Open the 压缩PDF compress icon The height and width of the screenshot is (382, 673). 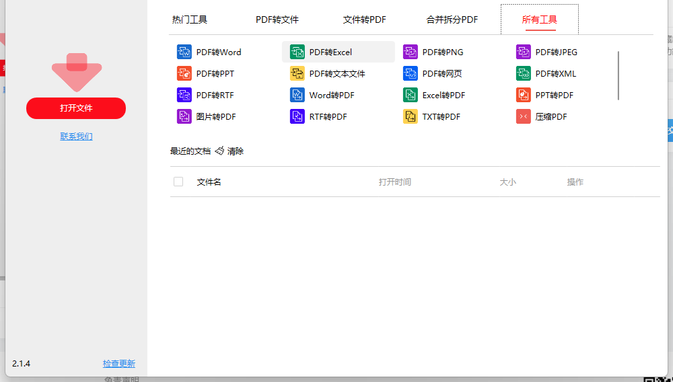(x=524, y=116)
